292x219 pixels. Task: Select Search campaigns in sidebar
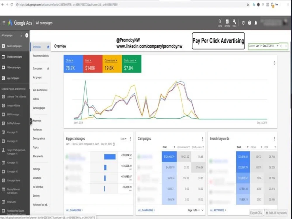(x=15, y=46)
